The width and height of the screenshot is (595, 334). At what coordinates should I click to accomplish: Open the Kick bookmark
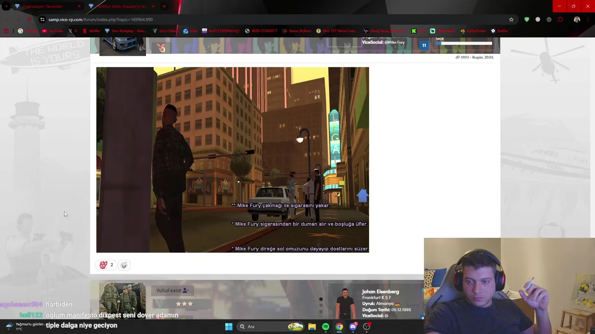(x=419, y=31)
